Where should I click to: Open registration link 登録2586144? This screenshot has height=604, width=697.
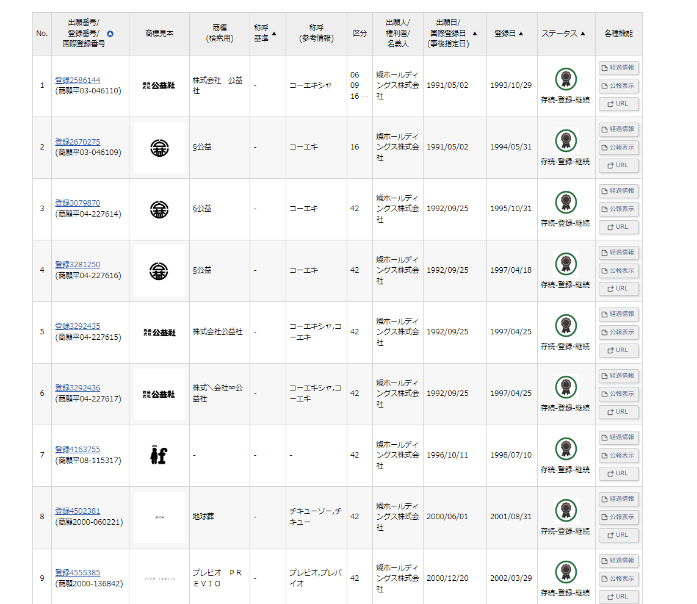78,80
